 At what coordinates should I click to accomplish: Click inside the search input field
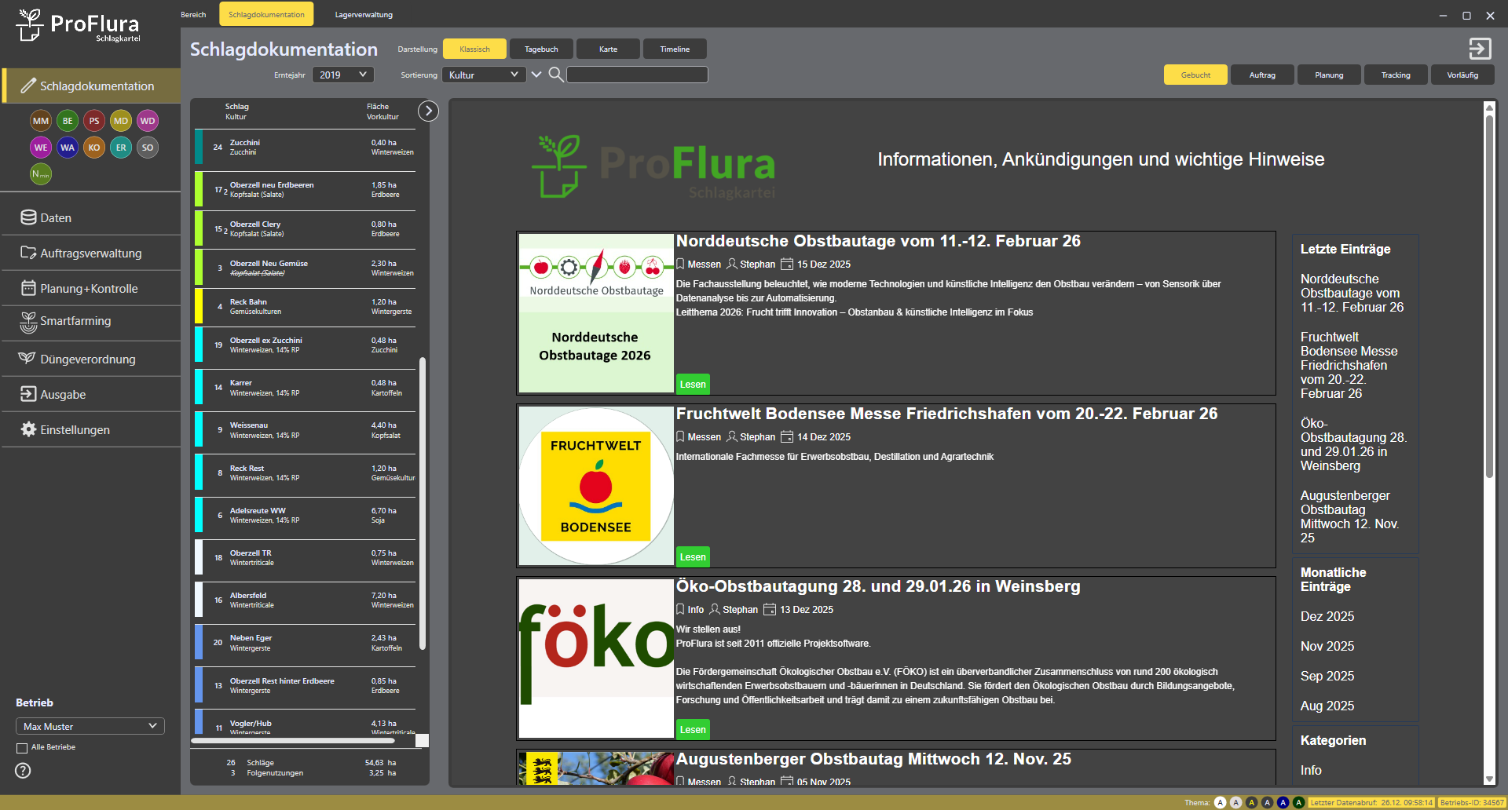(637, 75)
